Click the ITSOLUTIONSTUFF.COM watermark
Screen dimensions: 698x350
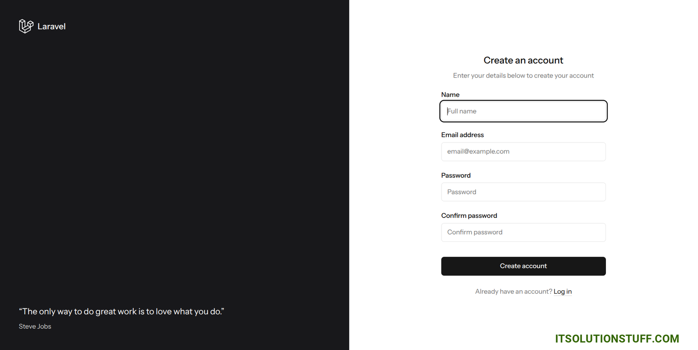(617, 339)
